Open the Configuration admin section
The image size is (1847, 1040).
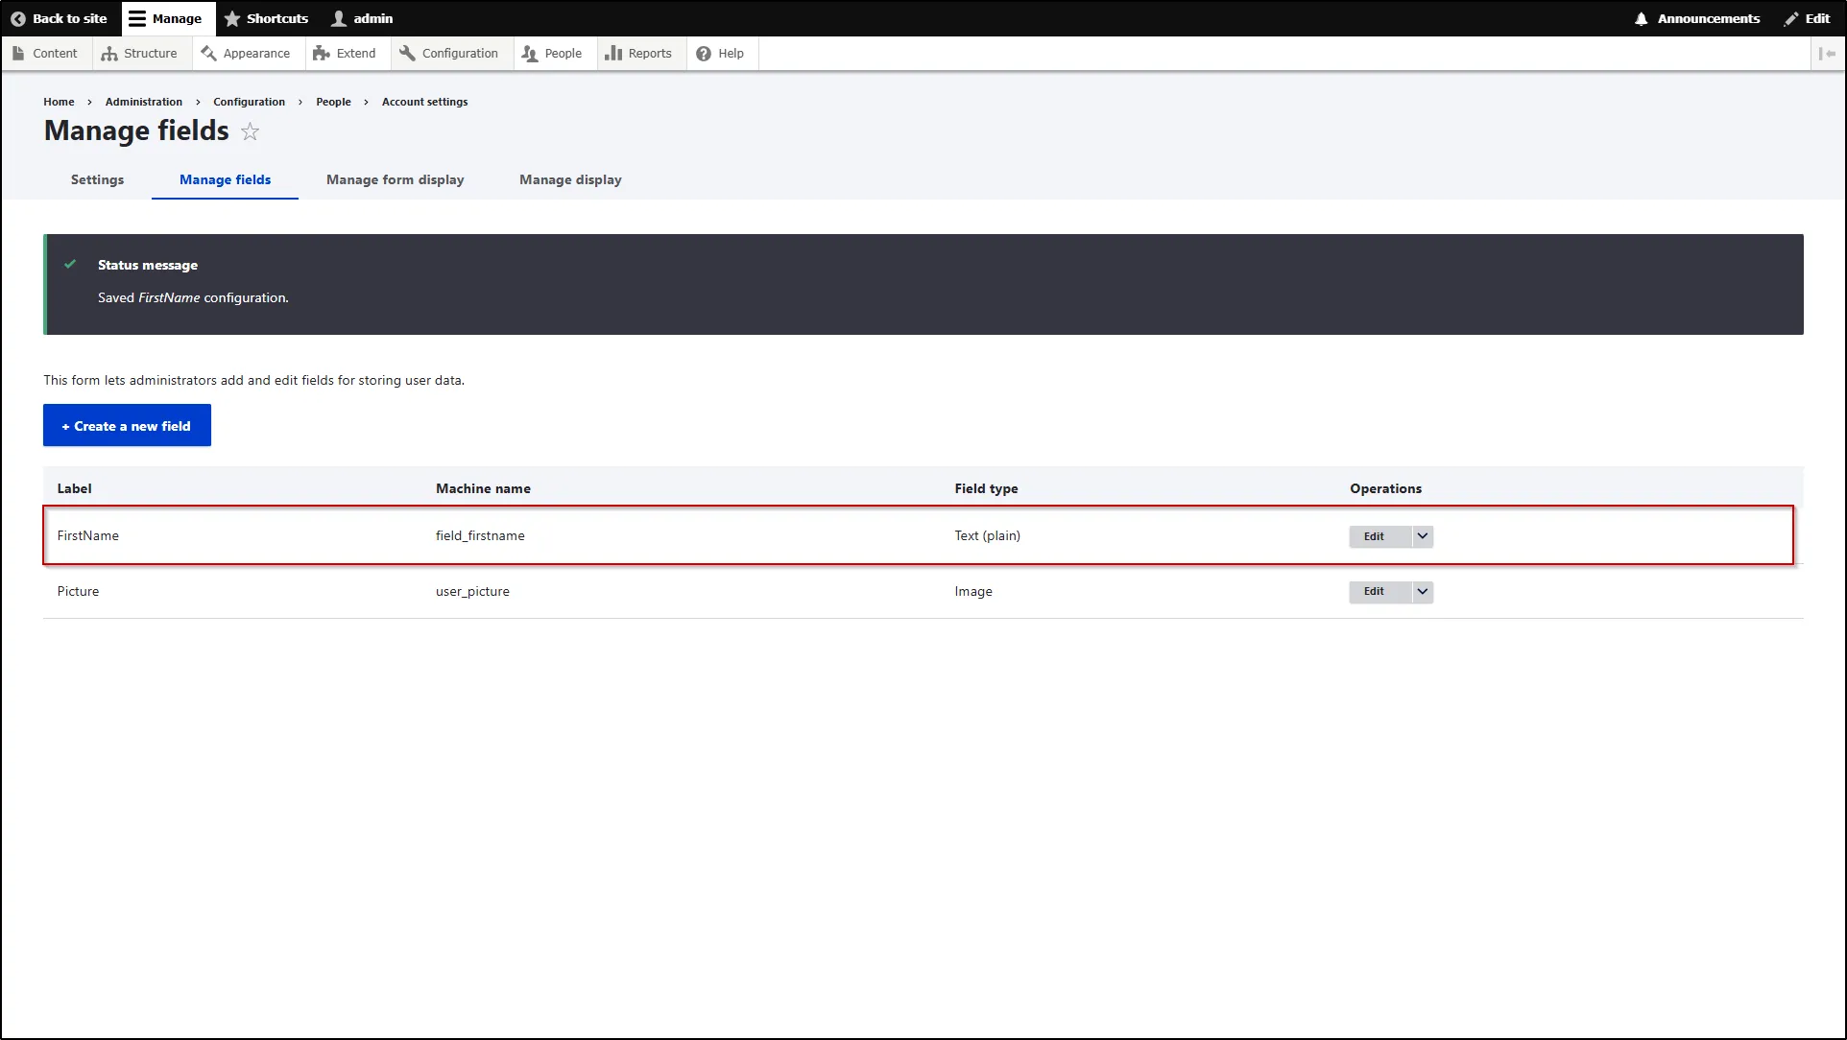[449, 53]
